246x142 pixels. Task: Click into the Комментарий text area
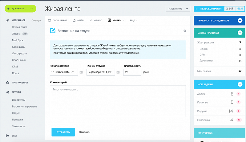(118, 101)
